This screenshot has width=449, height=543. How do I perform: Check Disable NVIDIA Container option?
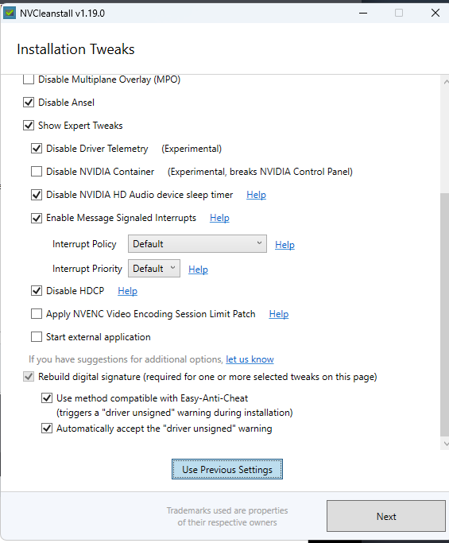(x=37, y=172)
